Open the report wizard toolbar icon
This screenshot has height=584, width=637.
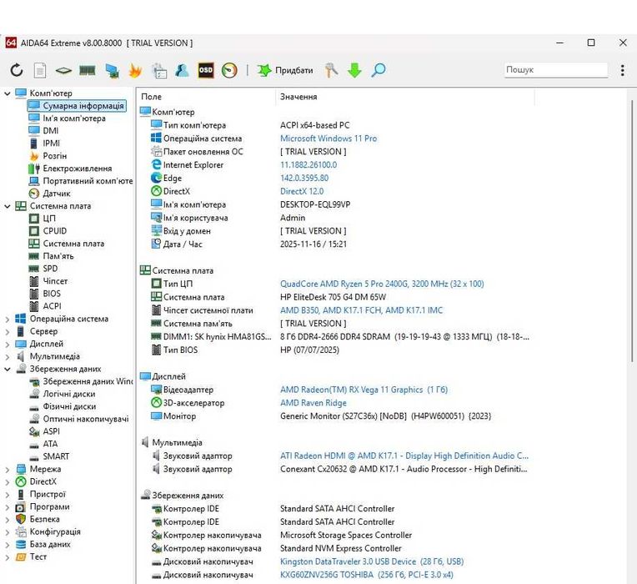click(159, 70)
